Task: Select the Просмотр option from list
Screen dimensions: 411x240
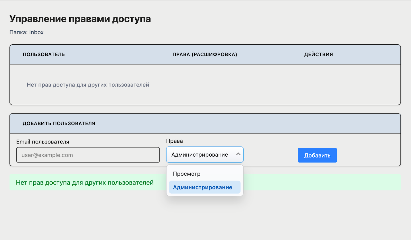Action: [x=186, y=174]
